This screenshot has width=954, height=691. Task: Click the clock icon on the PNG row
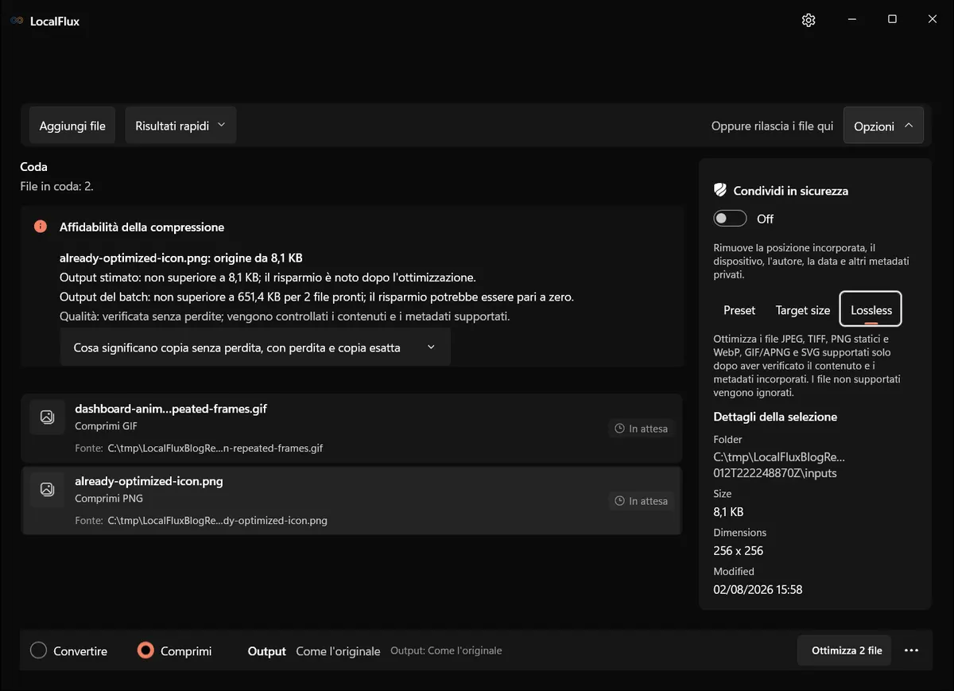620,501
